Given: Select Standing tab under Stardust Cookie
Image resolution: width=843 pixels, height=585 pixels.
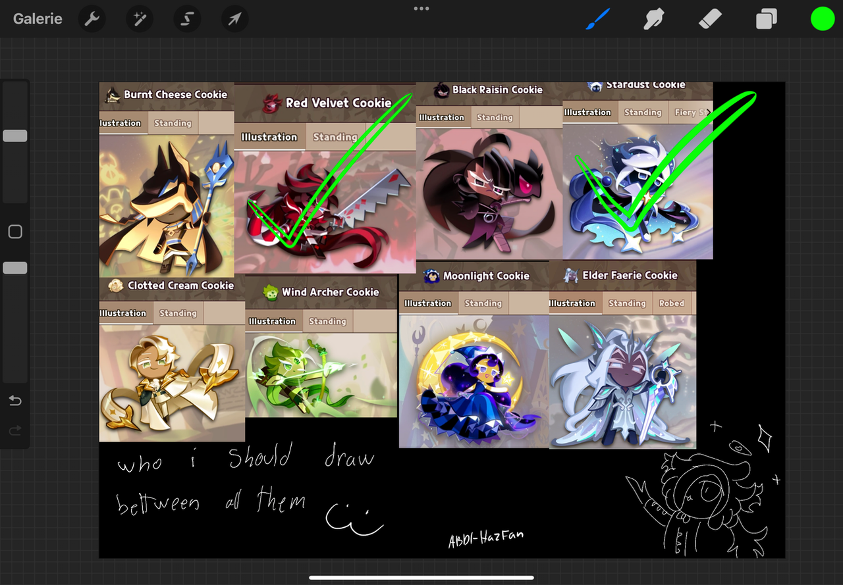Looking at the screenshot, I should point(643,113).
